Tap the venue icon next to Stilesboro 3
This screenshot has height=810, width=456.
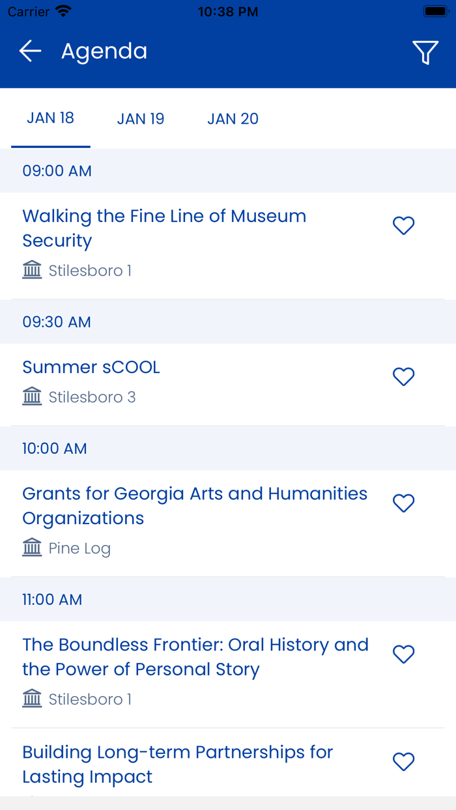click(32, 397)
